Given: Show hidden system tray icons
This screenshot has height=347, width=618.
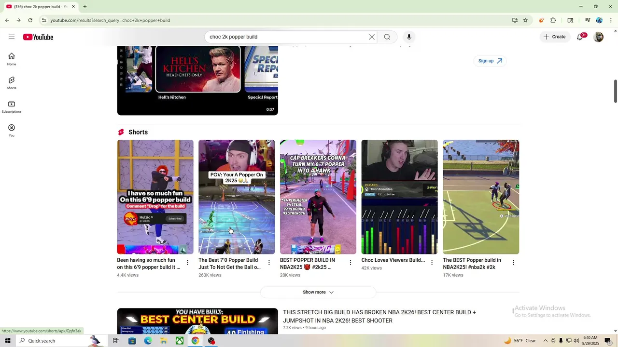Looking at the screenshot, I should click(x=546, y=341).
